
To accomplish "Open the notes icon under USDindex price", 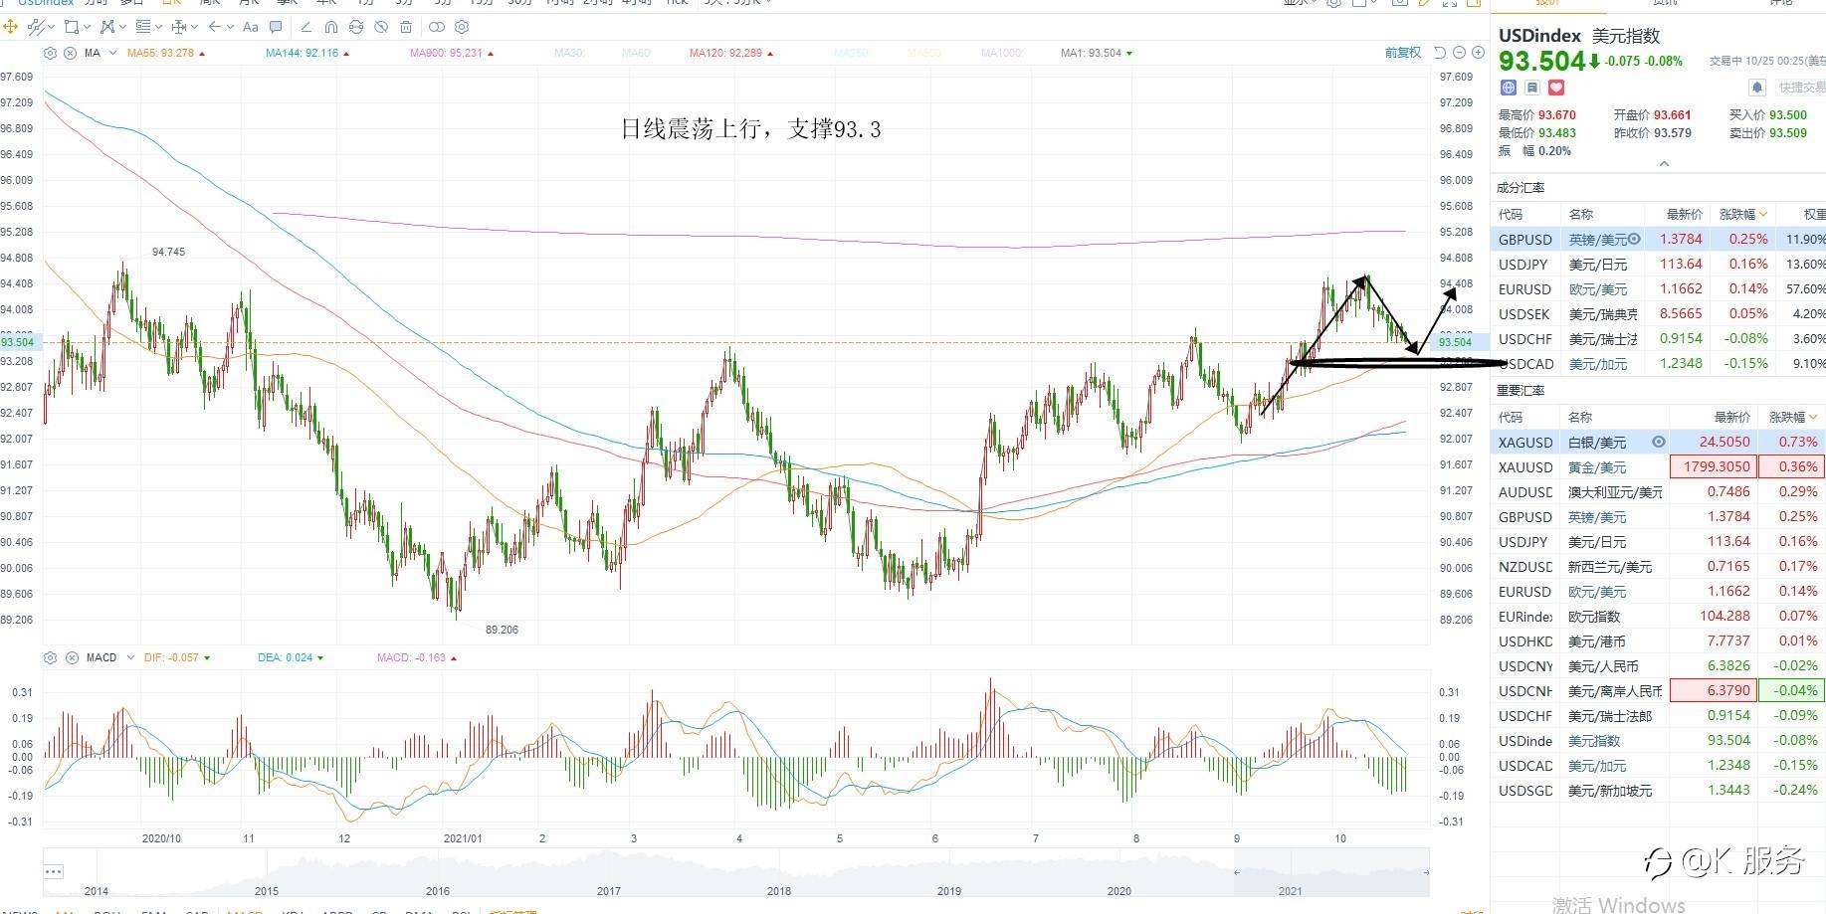I will (x=1532, y=88).
